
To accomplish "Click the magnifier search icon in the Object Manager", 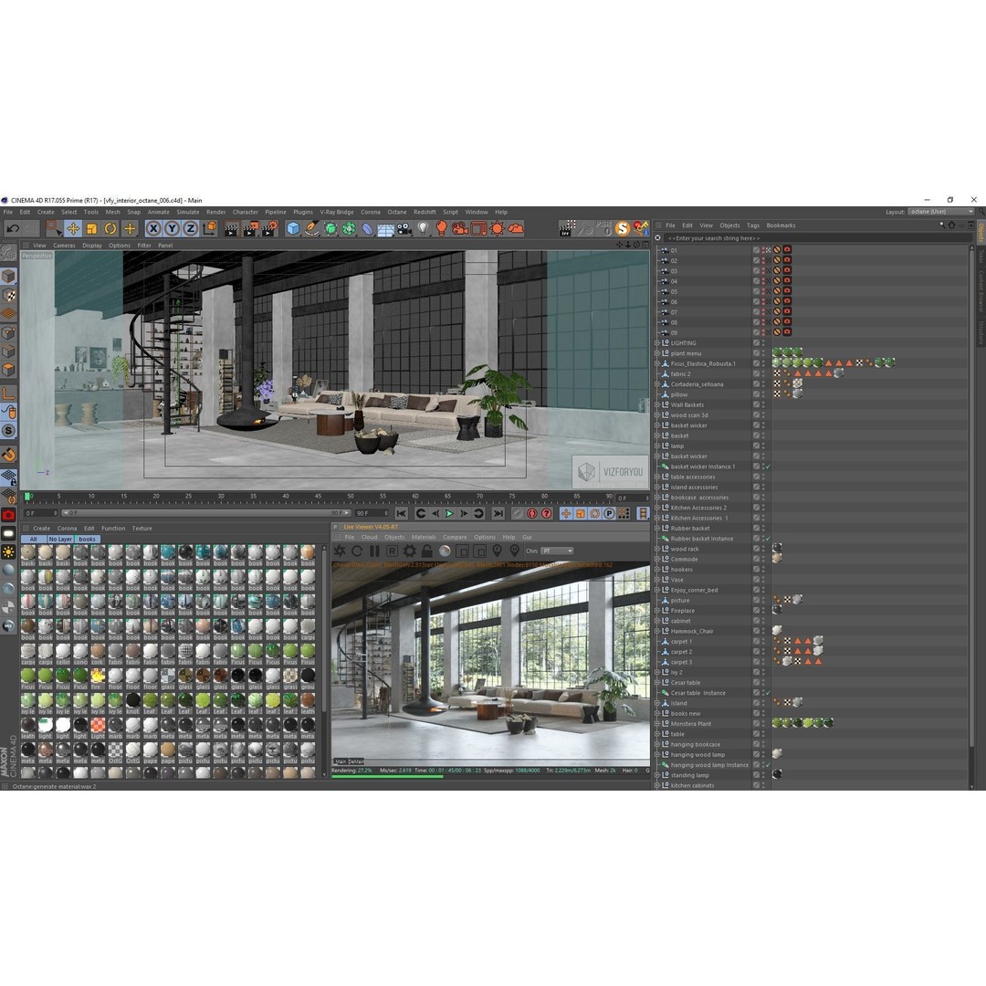I will (942, 226).
